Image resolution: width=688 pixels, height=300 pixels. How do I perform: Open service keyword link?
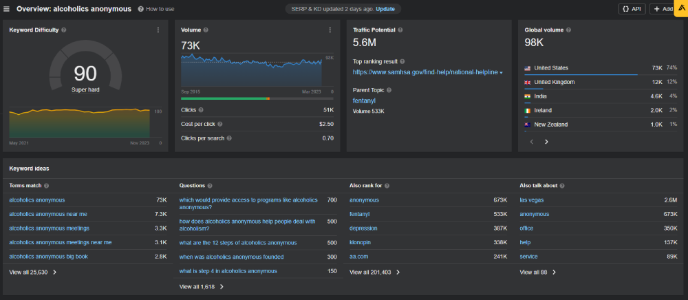point(528,257)
